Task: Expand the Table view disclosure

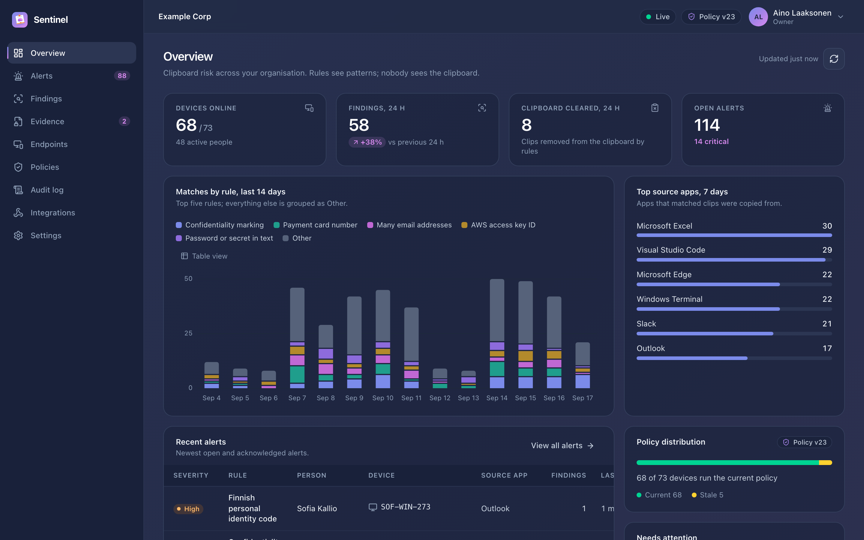Action: point(204,256)
